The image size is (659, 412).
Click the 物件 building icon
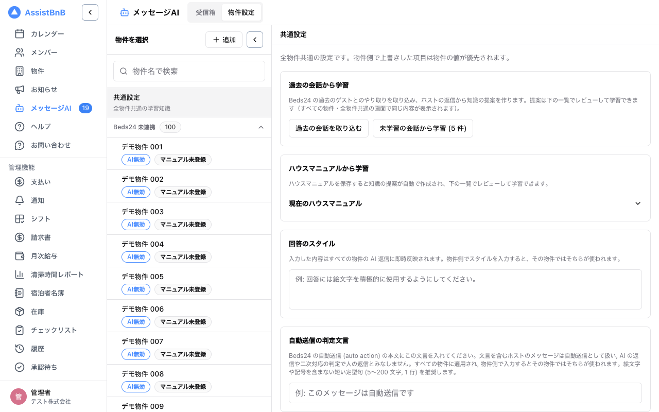[20, 71]
